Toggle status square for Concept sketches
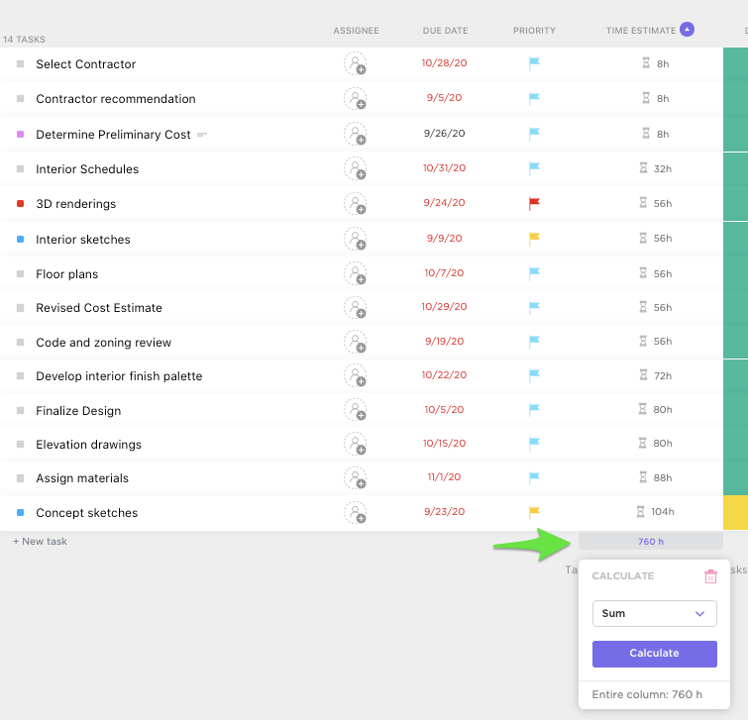This screenshot has height=720, width=748. 21,513
